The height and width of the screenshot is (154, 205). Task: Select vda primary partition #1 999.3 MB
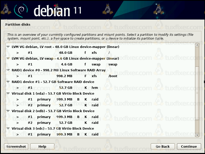(64, 99)
